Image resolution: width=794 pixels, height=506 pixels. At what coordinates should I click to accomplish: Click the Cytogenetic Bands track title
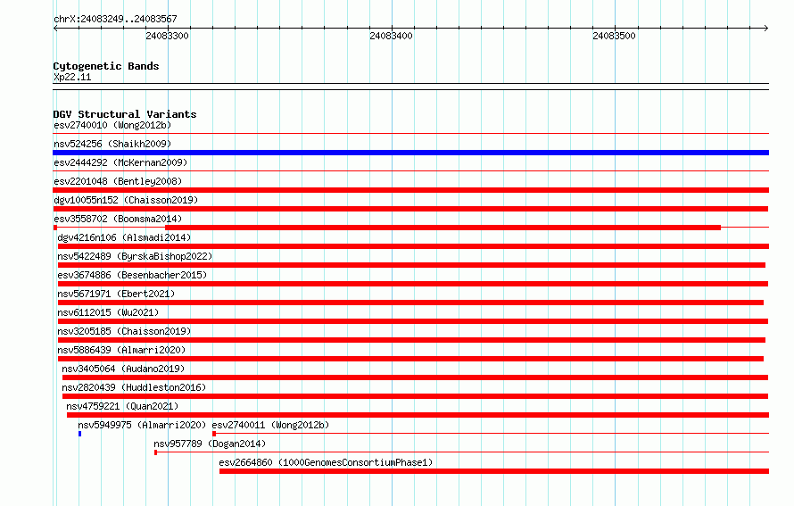[106, 66]
